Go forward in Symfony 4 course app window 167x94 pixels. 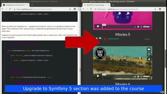click(87, 9)
